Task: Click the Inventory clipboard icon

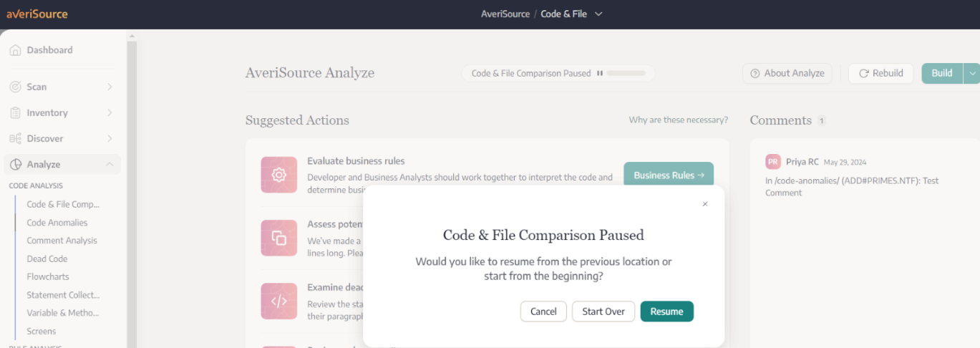Action: 15,112
